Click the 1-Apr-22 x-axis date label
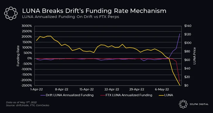The image size is (213, 113). coord(37,89)
